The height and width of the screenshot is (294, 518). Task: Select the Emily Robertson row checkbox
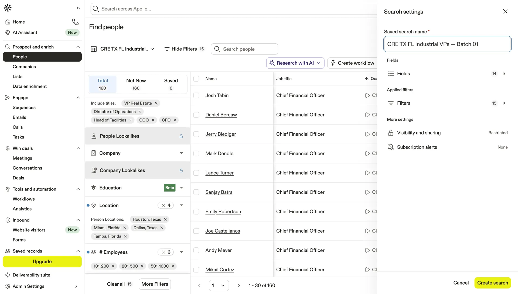click(196, 212)
